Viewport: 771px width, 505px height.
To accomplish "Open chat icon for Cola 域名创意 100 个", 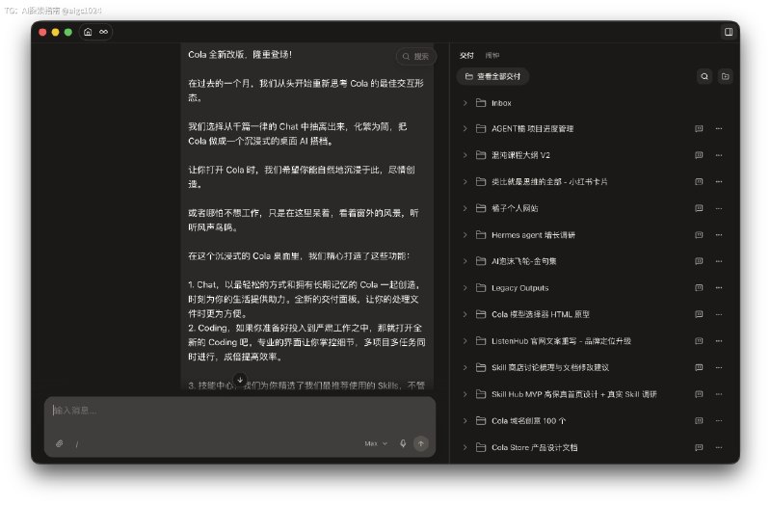I will coord(699,421).
